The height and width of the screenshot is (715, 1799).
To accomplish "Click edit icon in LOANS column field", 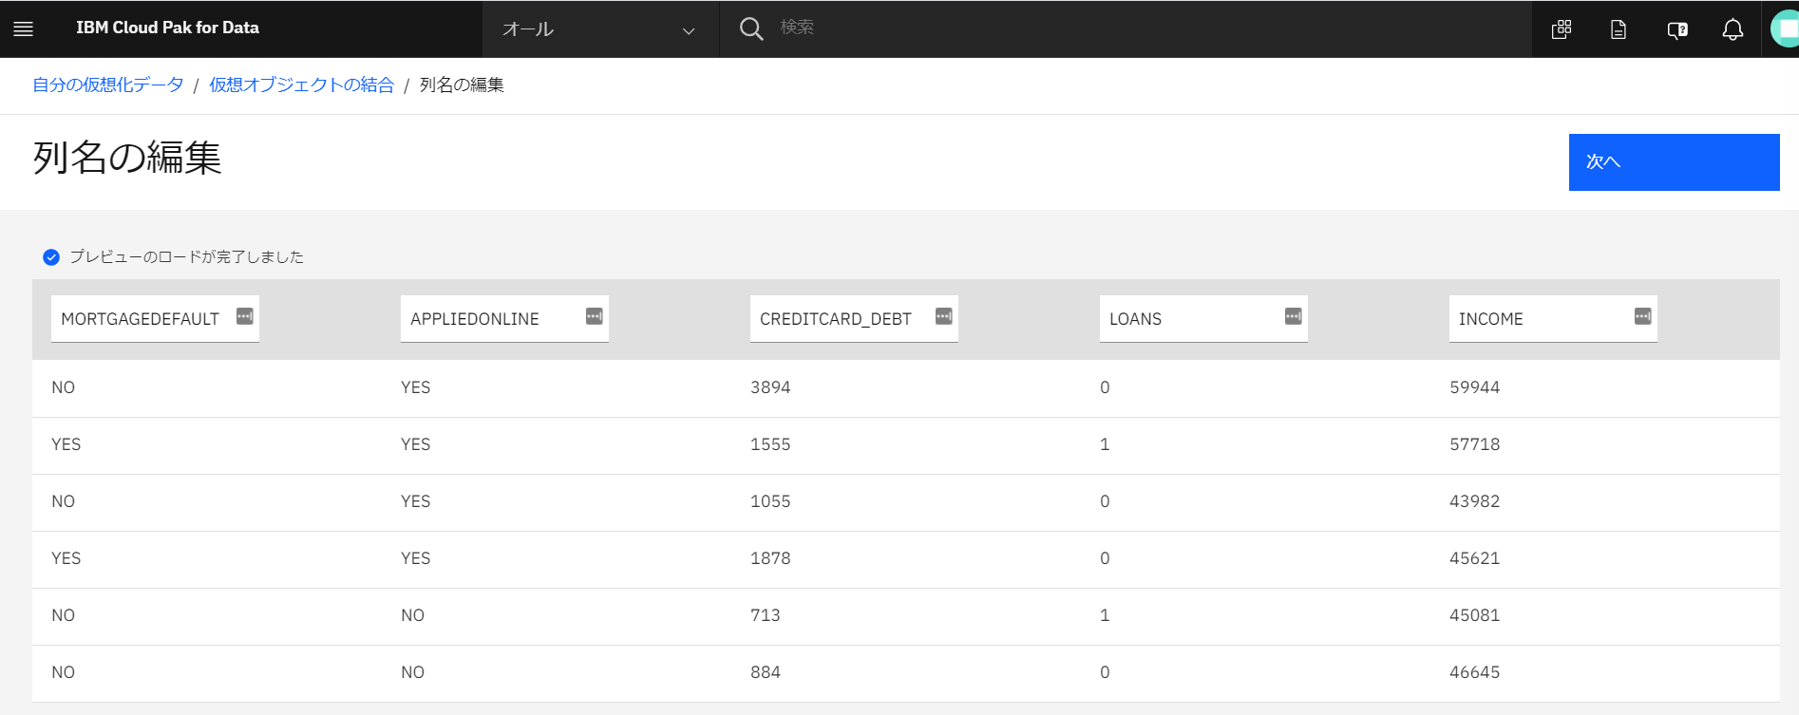I will (1293, 316).
